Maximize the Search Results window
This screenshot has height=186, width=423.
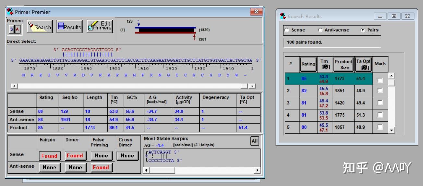(393, 16)
